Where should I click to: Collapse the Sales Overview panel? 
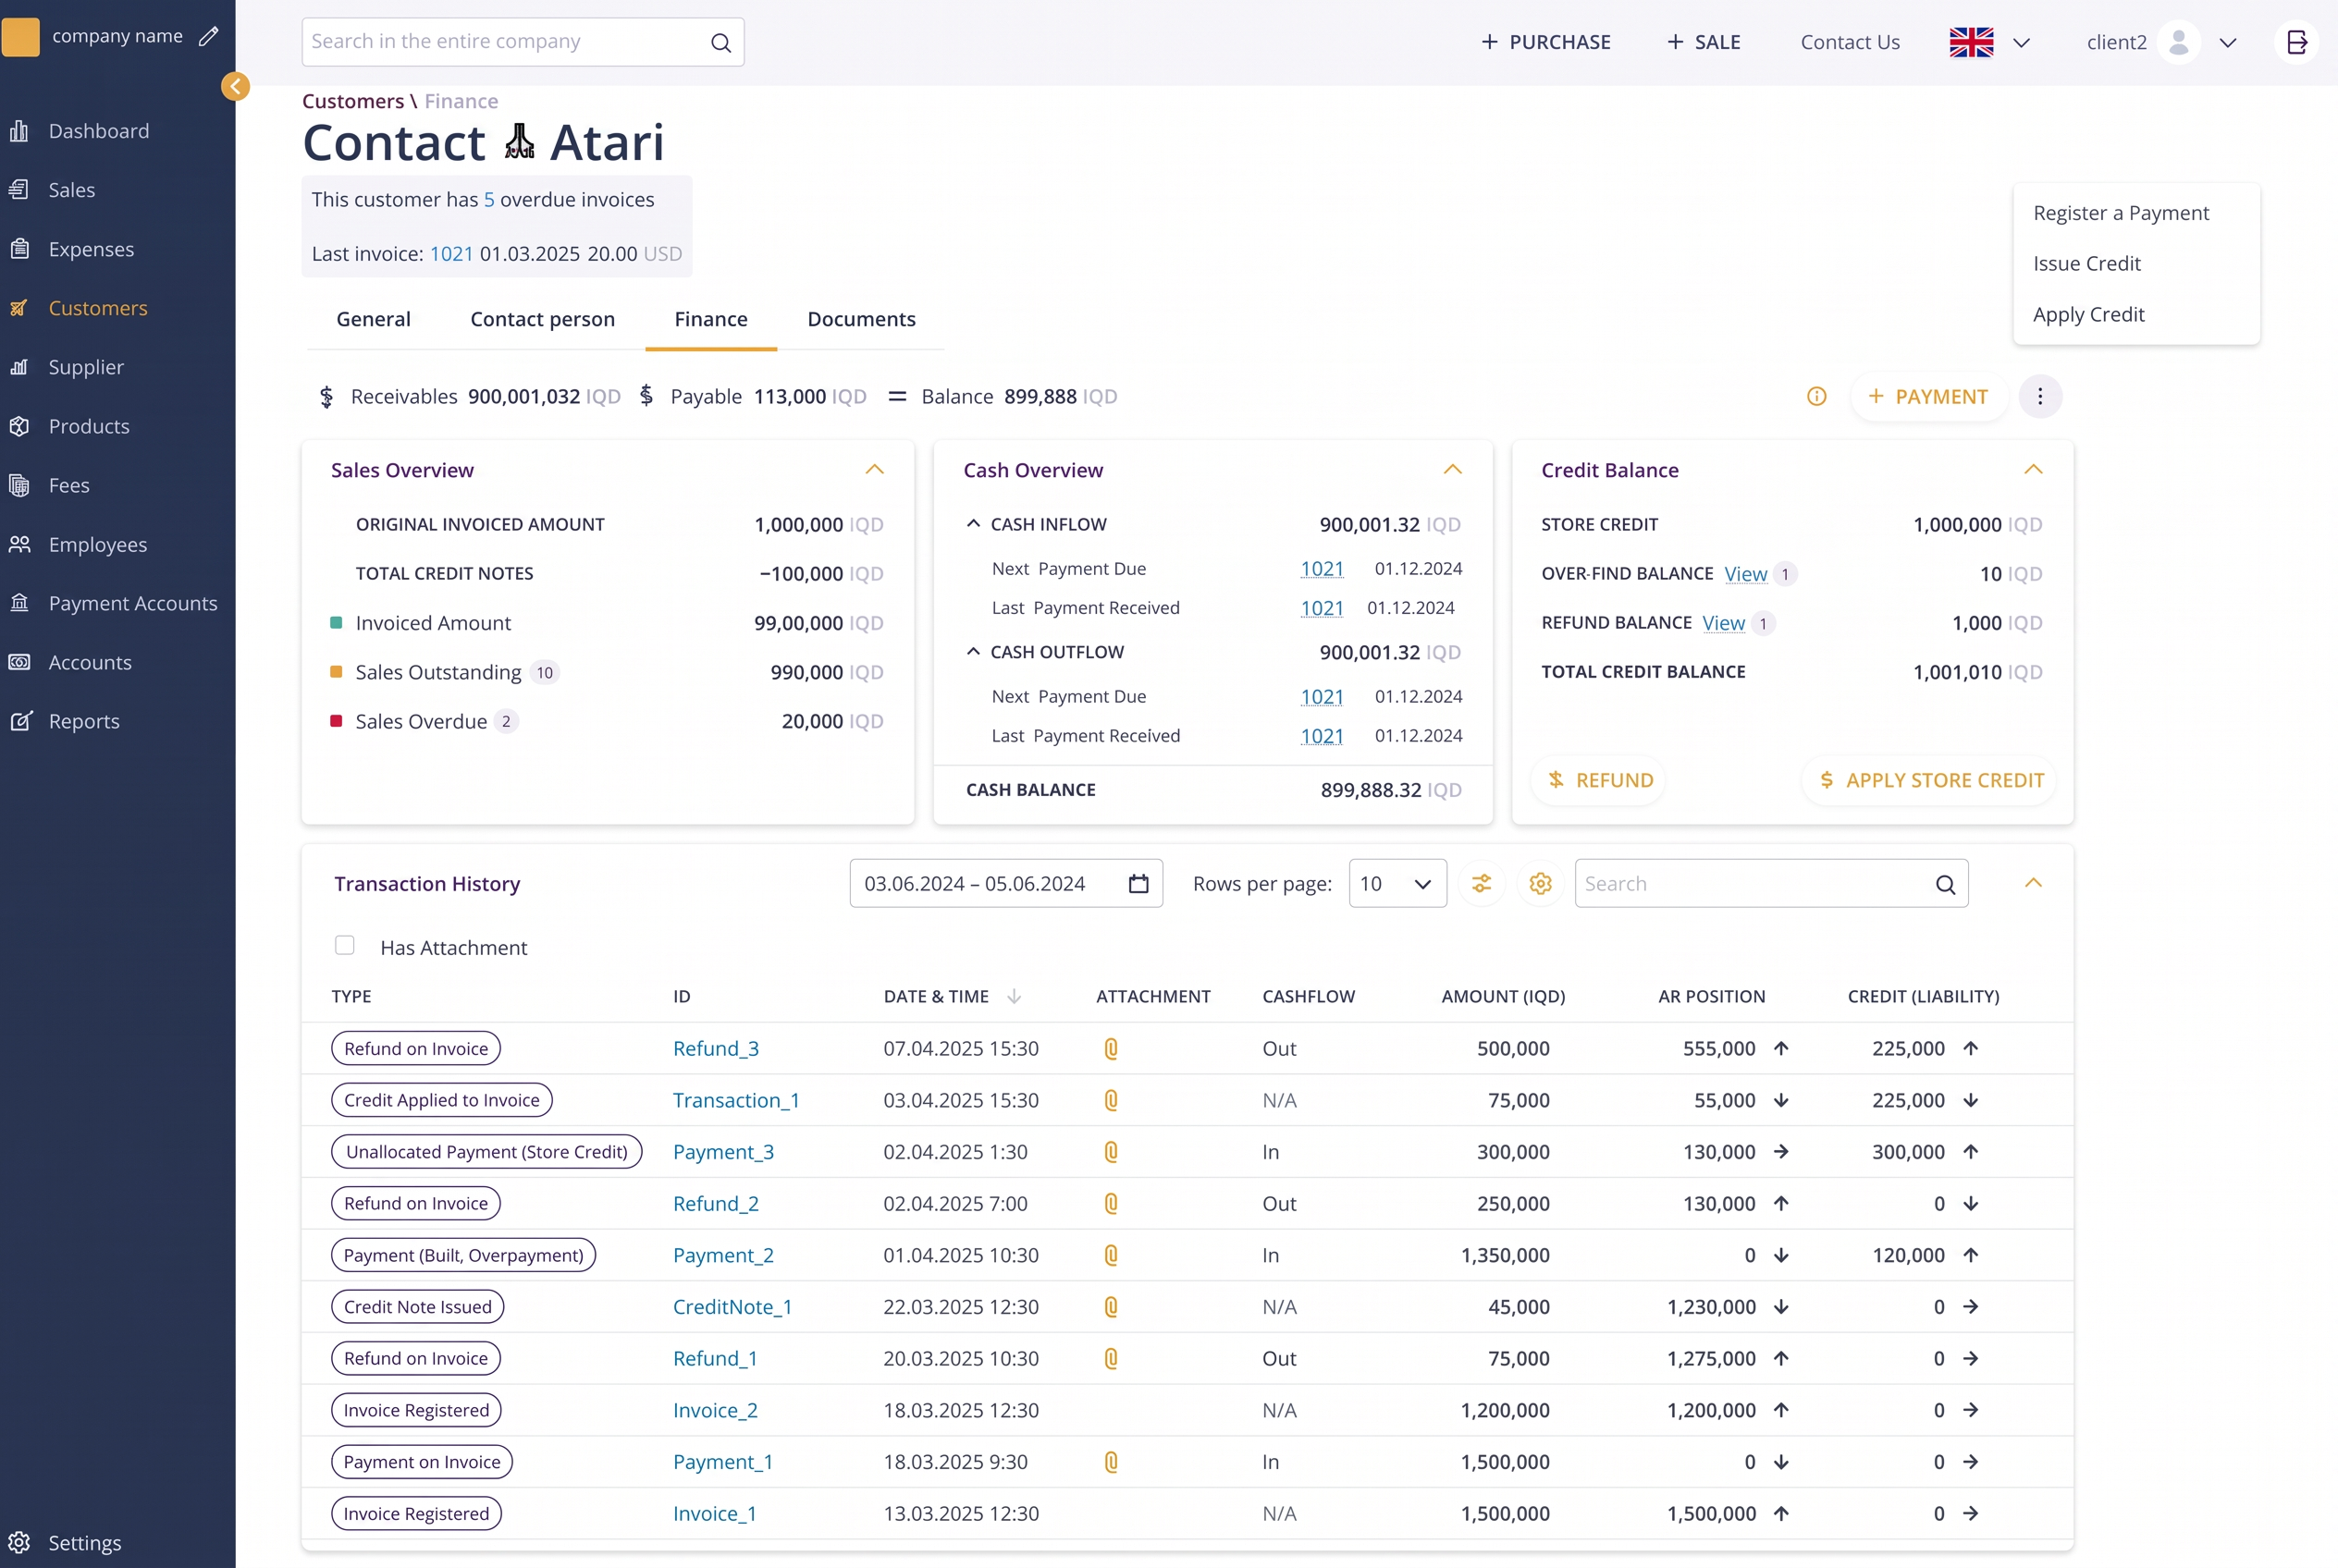[x=874, y=469]
